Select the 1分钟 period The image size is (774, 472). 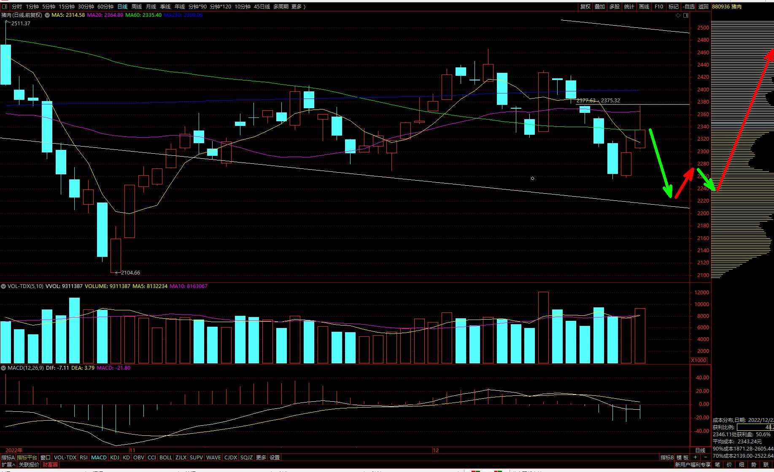(x=32, y=6)
